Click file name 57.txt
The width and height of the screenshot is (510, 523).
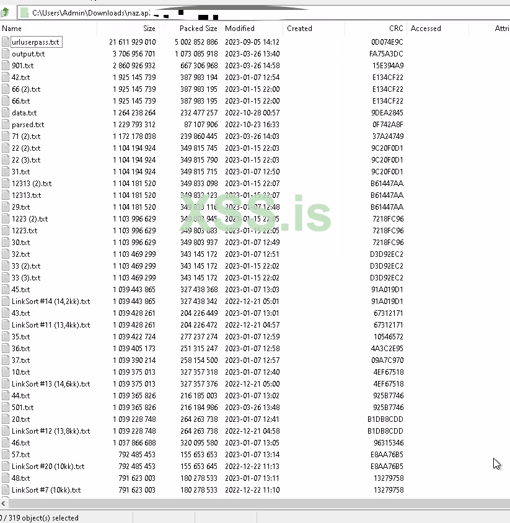20,454
